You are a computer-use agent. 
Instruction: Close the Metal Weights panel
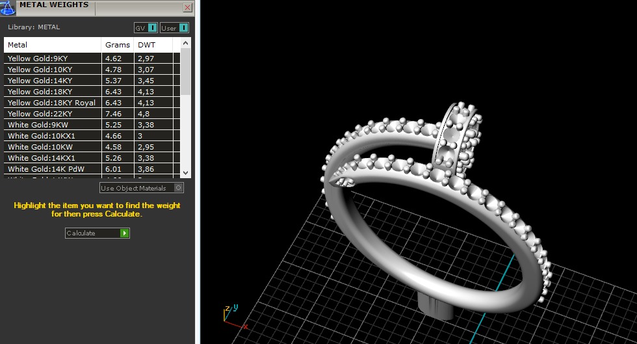[187, 7]
